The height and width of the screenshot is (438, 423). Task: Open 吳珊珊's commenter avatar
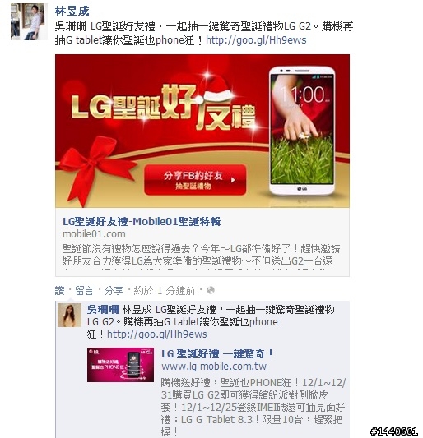point(69,315)
